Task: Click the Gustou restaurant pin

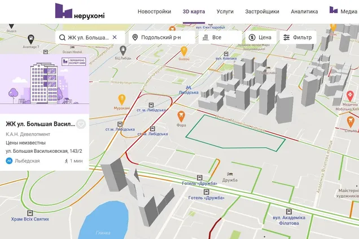Action: (x=183, y=51)
